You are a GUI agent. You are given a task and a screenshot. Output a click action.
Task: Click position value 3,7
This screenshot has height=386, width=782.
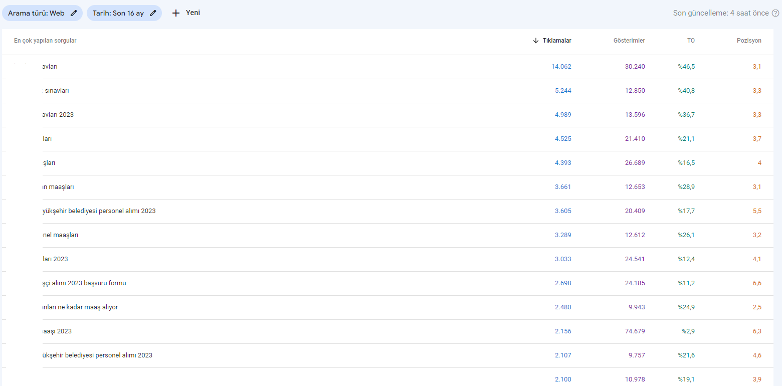click(x=757, y=139)
